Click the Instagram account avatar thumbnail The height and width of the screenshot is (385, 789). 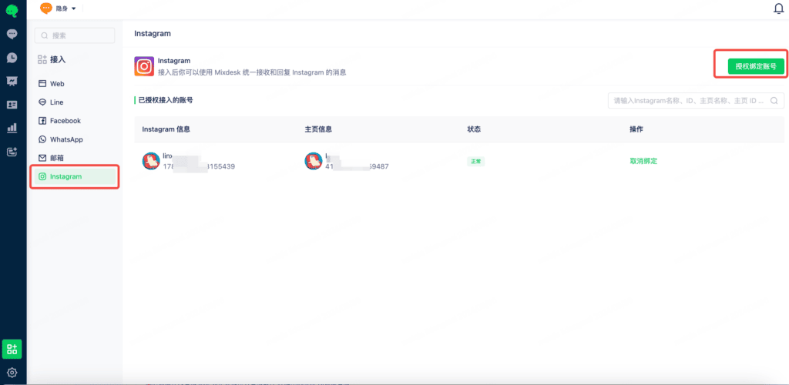pyautogui.click(x=151, y=161)
